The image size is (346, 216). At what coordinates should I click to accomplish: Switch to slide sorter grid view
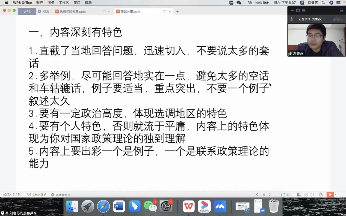point(306,195)
